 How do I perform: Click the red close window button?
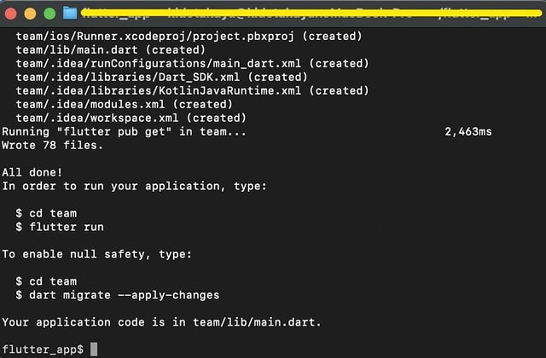[x=11, y=14]
